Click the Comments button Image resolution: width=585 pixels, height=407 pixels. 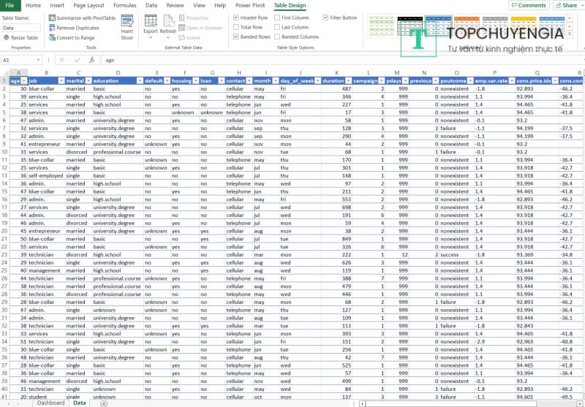pos(528,5)
